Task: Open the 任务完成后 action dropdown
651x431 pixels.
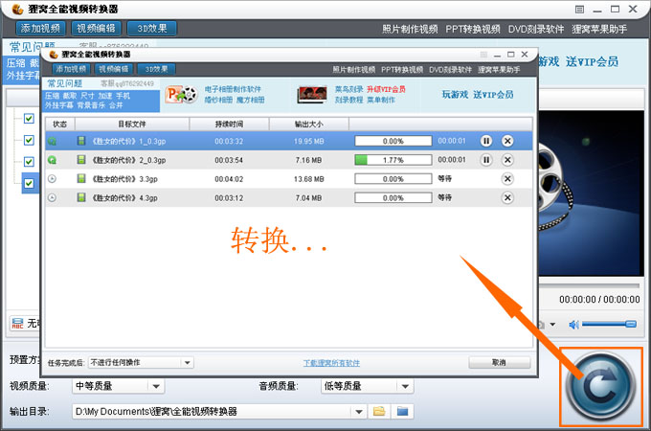Action: pos(188,362)
